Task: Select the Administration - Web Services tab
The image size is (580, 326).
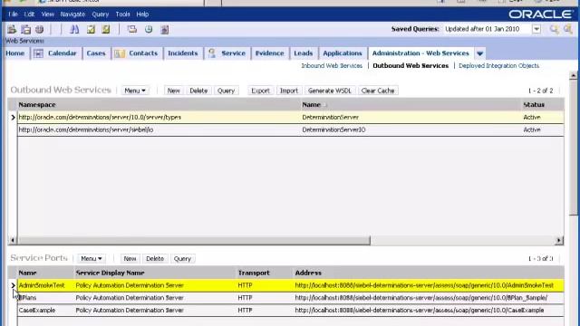Action: click(x=420, y=53)
